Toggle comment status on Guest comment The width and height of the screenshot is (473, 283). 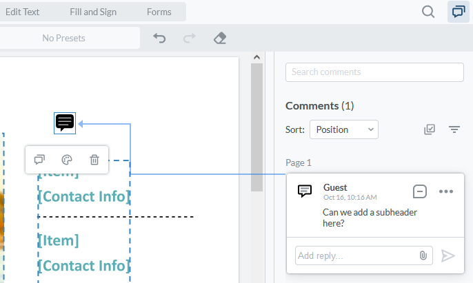click(x=419, y=191)
